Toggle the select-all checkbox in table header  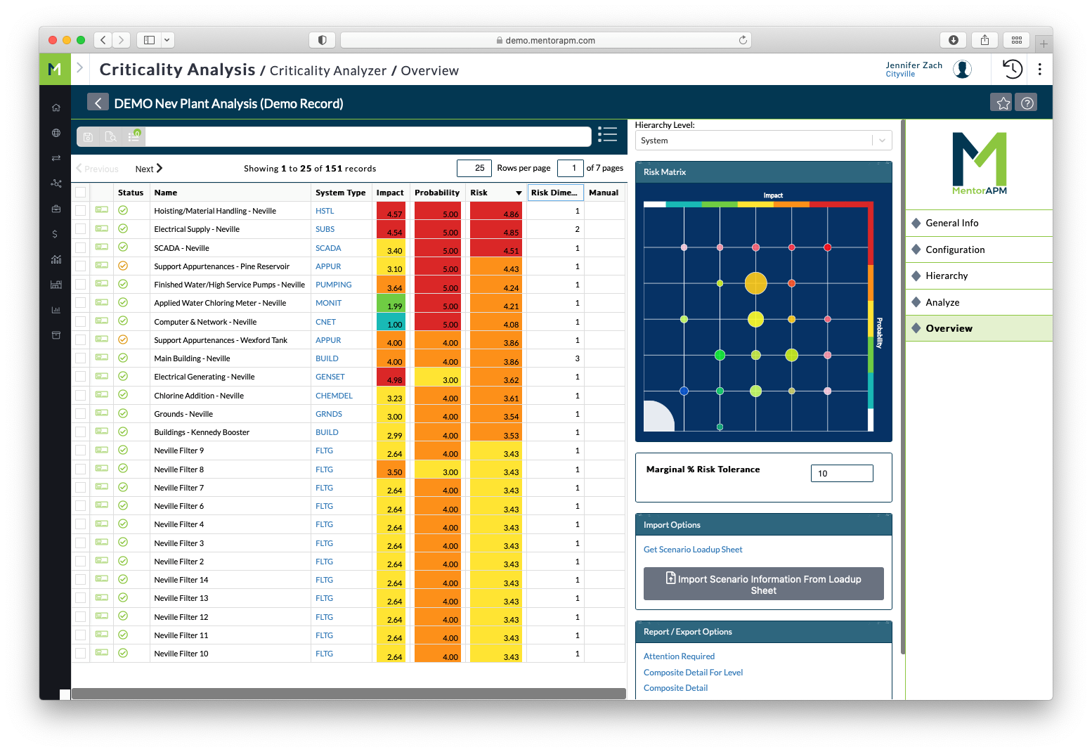point(81,193)
